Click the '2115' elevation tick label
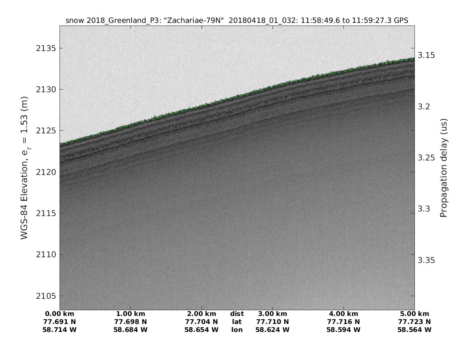458x343 pixels. (46, 213)
